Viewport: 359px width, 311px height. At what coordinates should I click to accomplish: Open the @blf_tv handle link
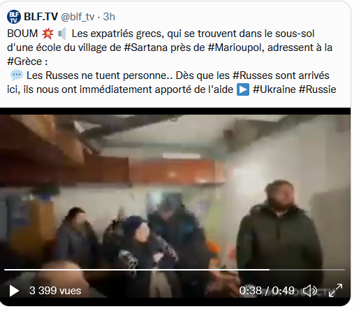78,17
